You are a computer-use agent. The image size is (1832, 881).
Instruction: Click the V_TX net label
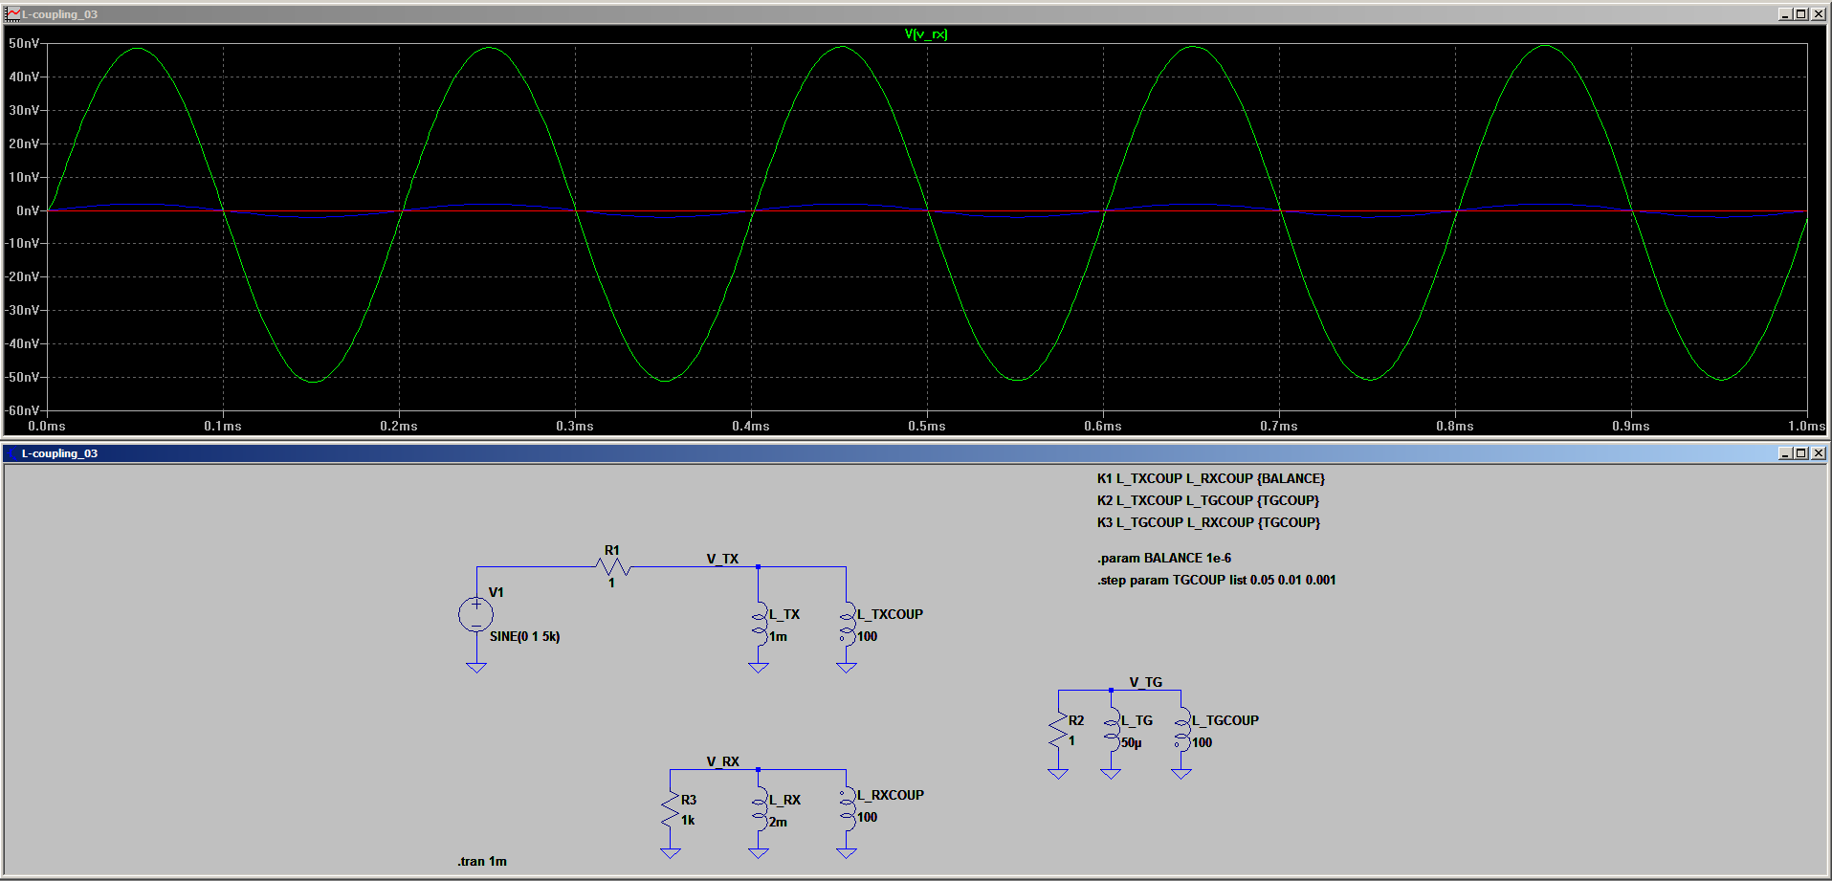722,559
